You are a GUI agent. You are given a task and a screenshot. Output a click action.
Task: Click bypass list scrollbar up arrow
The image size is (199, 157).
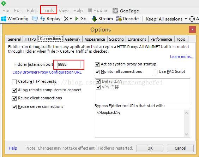pyautogui.click(x=186, y=113)
